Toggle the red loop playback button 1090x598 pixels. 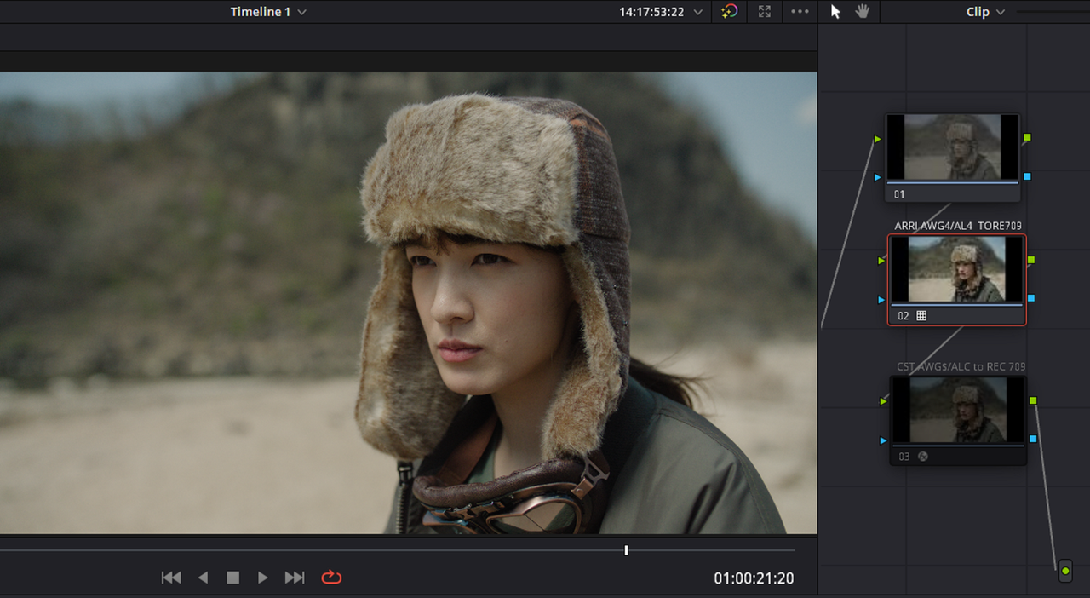(331, 578)
